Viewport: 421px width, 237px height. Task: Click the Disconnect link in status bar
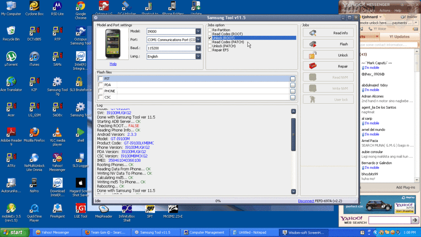306,201
